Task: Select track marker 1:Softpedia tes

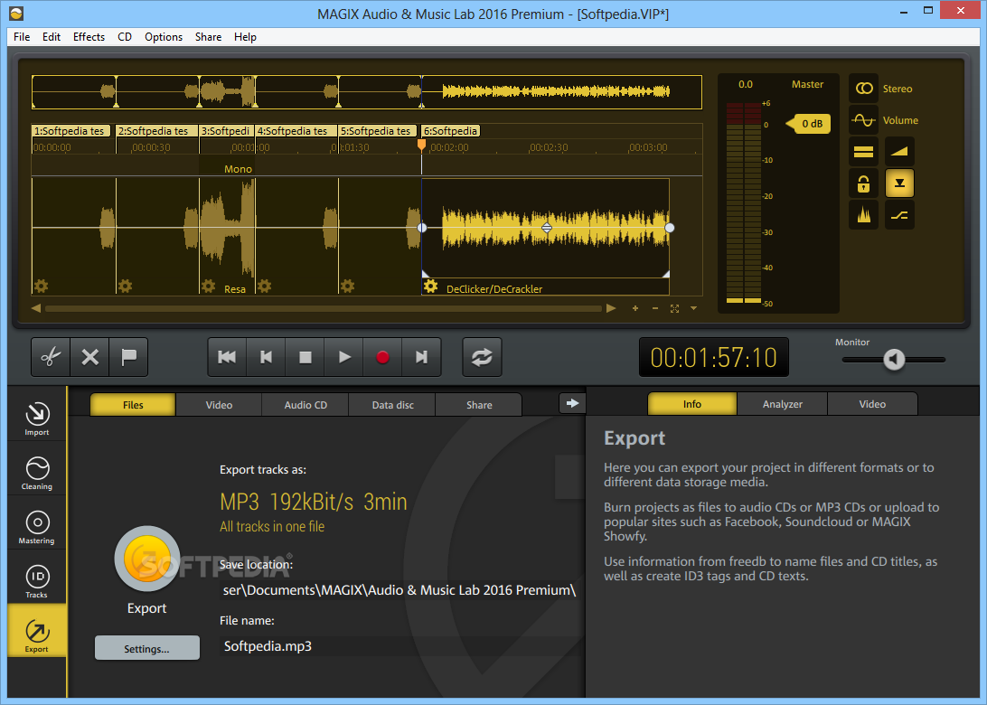Action: [x=71, y=131]
